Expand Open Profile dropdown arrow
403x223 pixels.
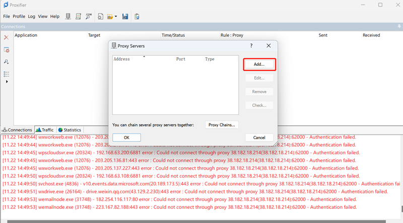[116, 17]
